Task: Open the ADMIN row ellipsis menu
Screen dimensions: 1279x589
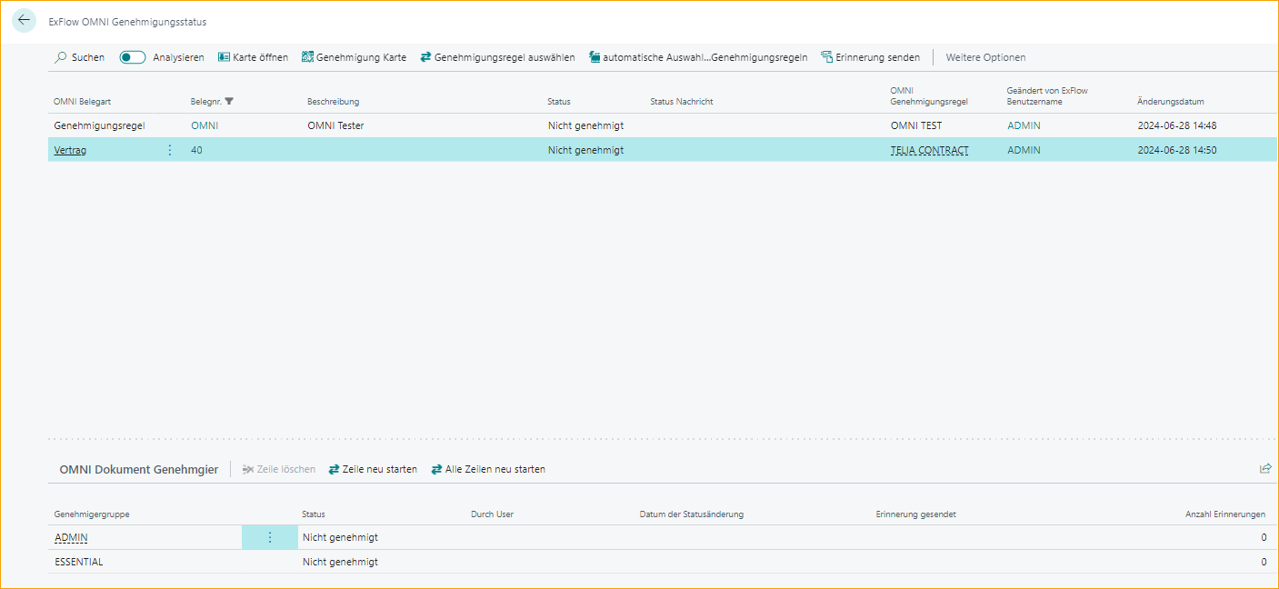Action: click(270, 537)
